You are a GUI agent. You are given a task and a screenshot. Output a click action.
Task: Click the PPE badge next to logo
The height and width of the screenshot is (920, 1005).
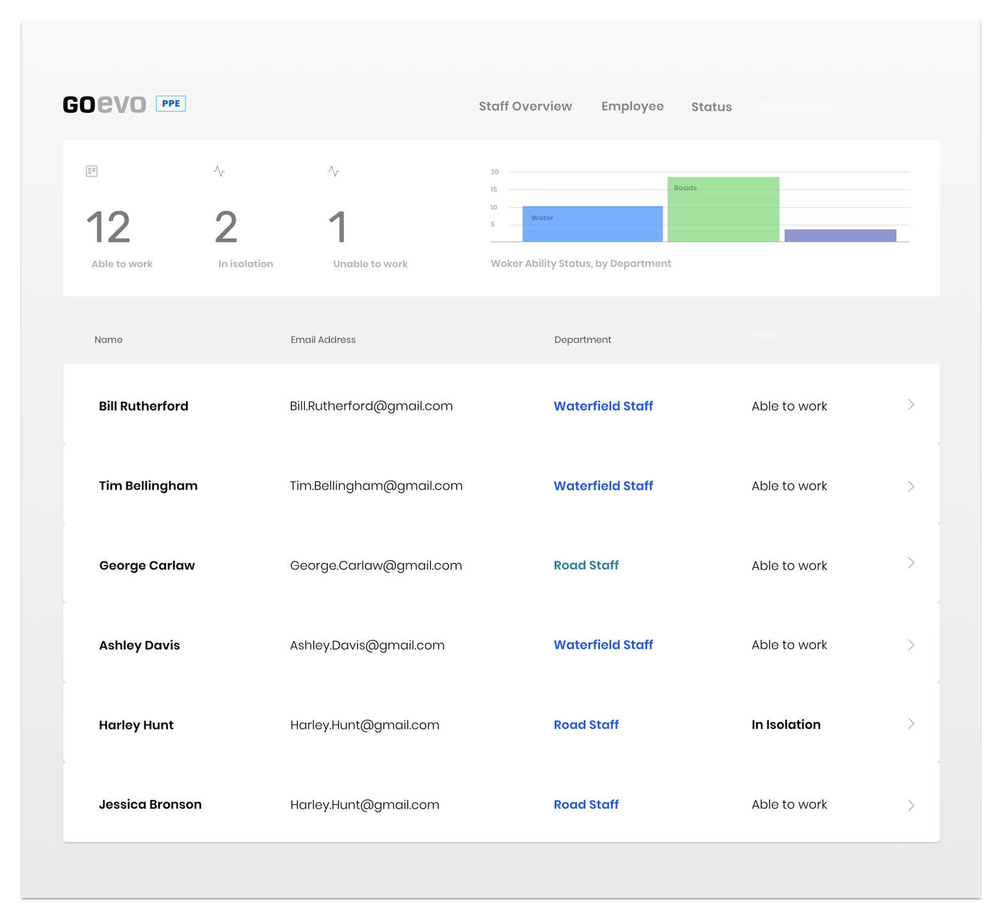coord(171,103)
